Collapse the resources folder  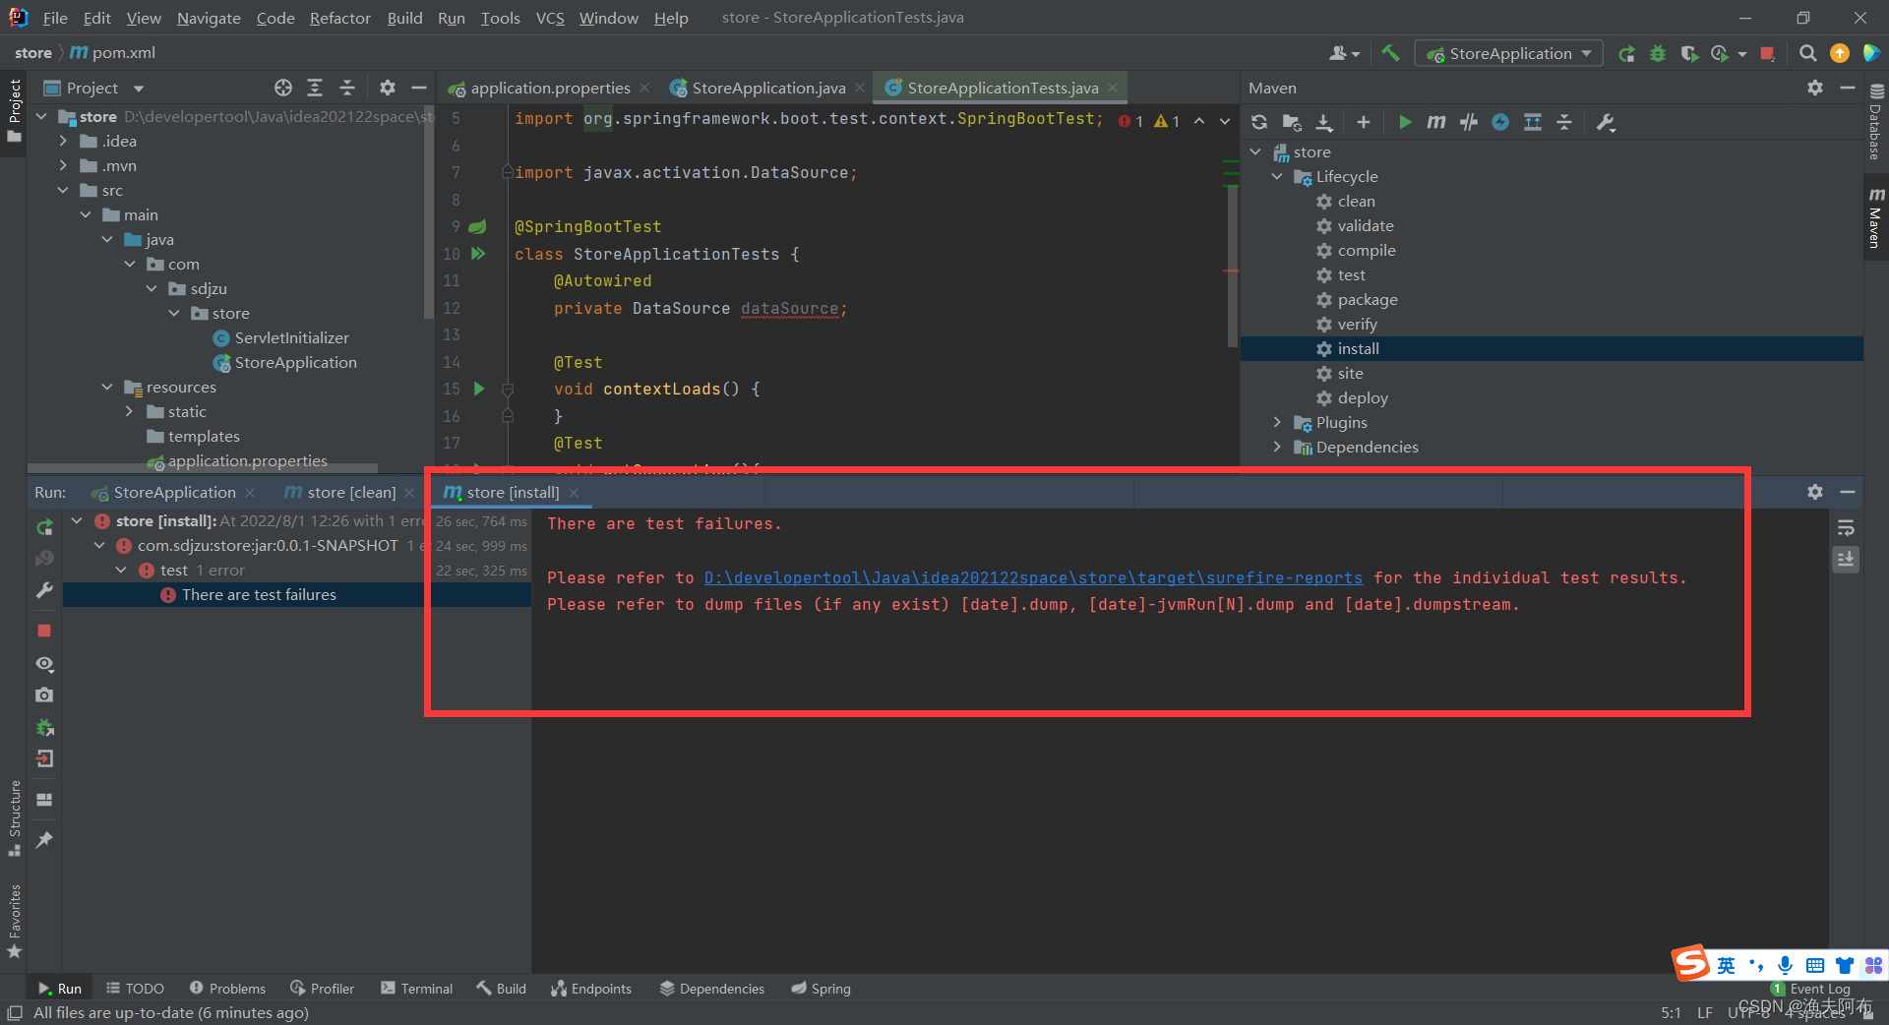click(x=107, y=387)
